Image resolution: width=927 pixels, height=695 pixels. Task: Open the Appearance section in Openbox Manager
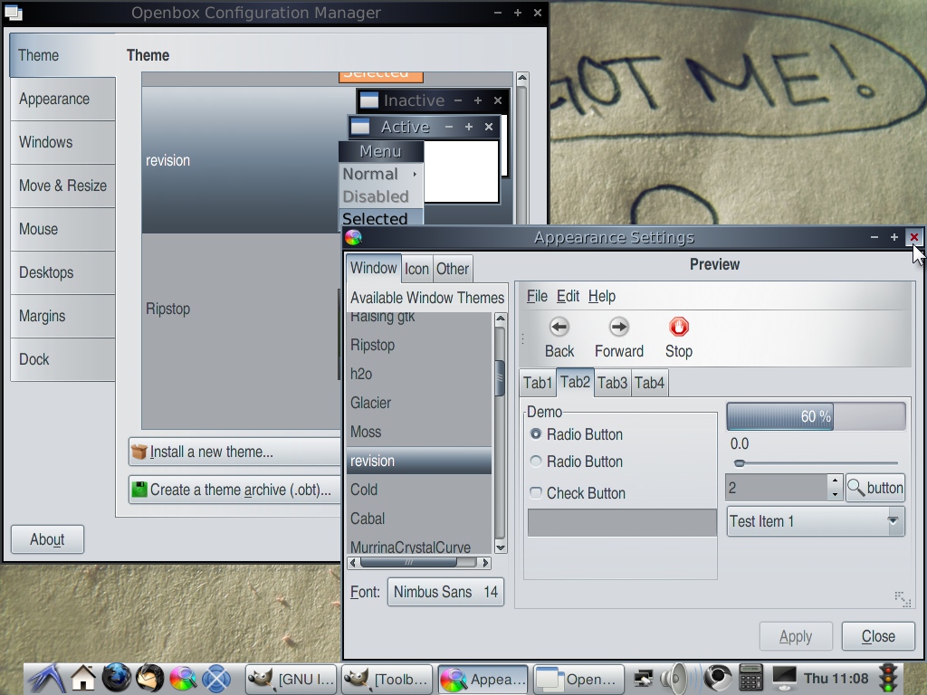pyautogui.click(x=62, y=99)
